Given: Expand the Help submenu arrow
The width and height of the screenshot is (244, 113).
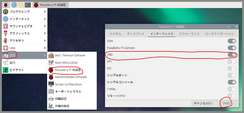Looking at the screenshot, I should (x=45, y=48).
